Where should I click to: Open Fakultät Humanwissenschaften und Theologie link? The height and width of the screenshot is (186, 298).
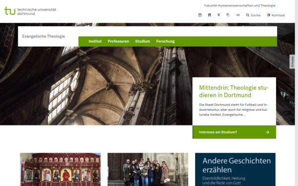[x=240, y=5]
